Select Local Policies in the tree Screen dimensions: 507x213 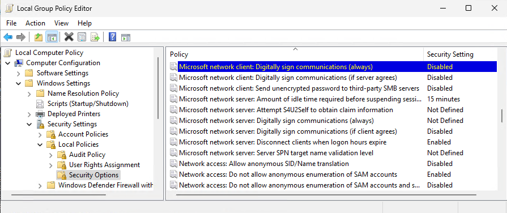(78, 144)
